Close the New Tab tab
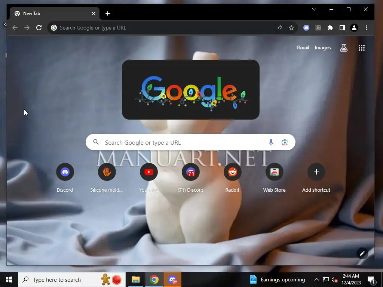The height and width of the screenshot is (287, 383). point(93,13)
